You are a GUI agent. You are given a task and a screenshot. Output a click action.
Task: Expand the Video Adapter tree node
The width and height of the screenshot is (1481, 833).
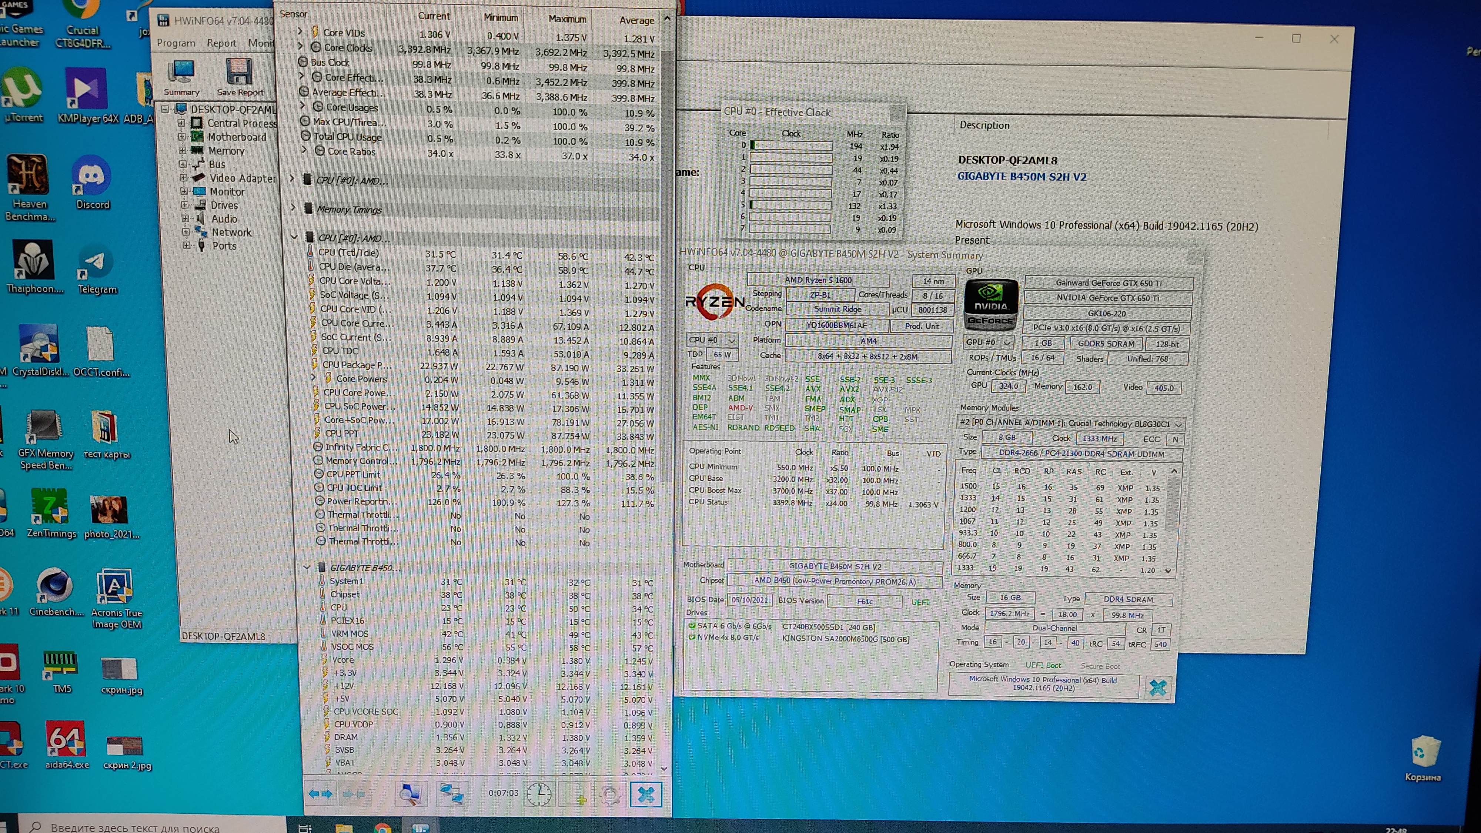(x=183, y=178)
